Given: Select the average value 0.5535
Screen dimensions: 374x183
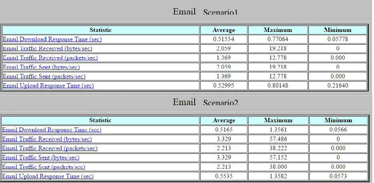Looking at the screenshot, I should click(x=224, y=176).
